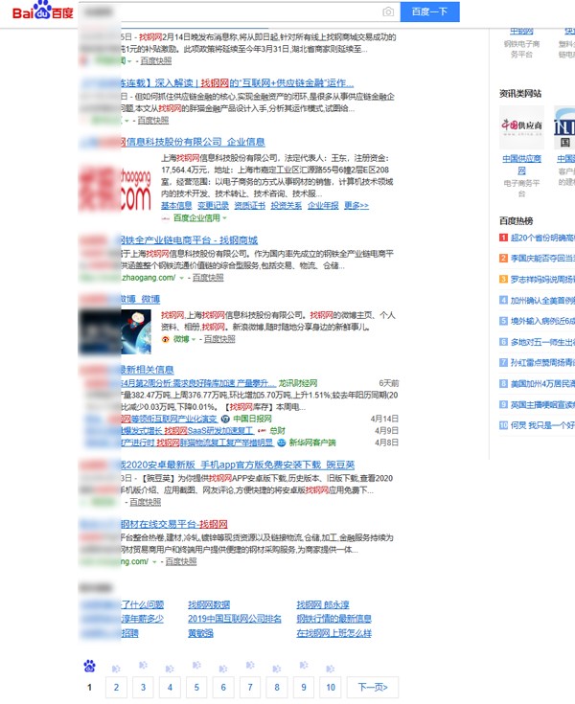The height and width of the screenshot is (704, 575).
Task: Click the Baidu logo
Action: pyautogui.click(x=42, y=11)
